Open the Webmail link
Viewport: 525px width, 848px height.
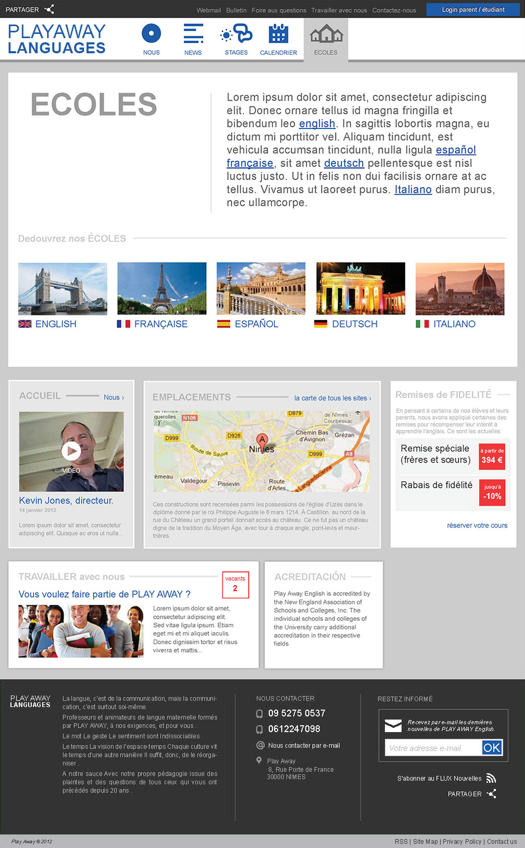(208, 10)
